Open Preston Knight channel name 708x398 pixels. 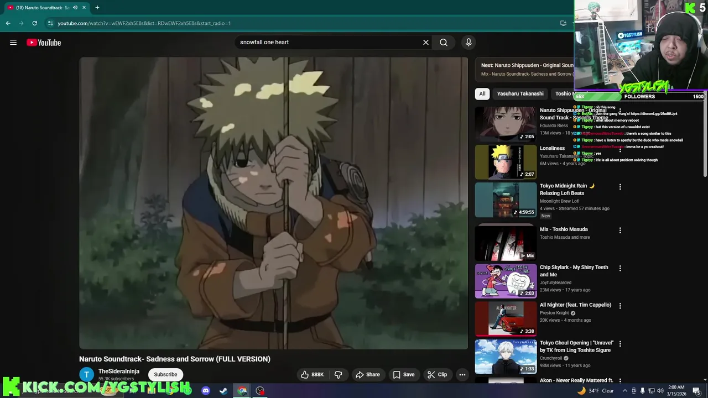[x=555, y=313]
